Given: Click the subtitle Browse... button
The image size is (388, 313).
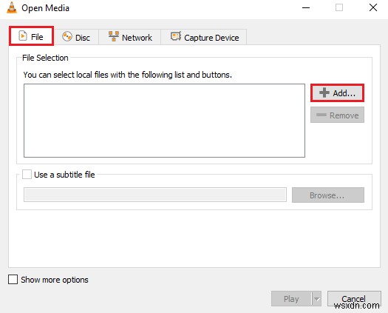Looking at the screenshot, I should point(328,195).
